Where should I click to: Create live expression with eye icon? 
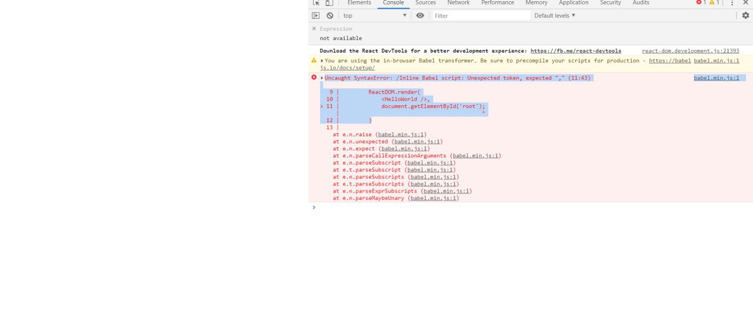[420, 16]
